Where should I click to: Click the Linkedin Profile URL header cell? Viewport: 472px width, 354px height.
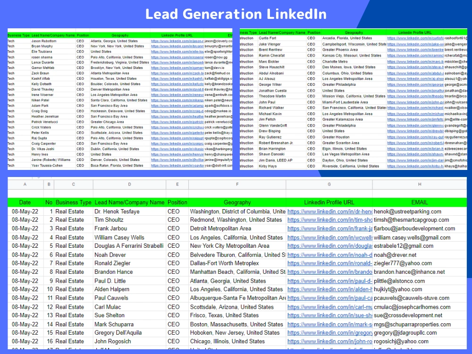click(x=329, y=202)
